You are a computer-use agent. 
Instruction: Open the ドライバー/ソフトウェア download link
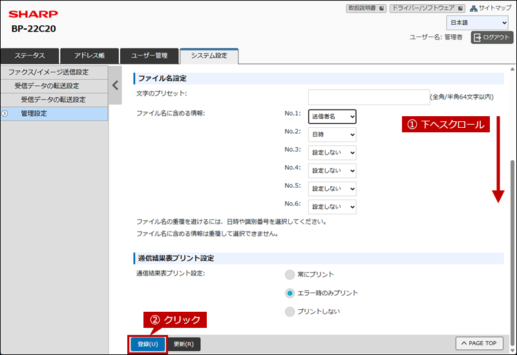pyautogui.click(x=427, y=8)
